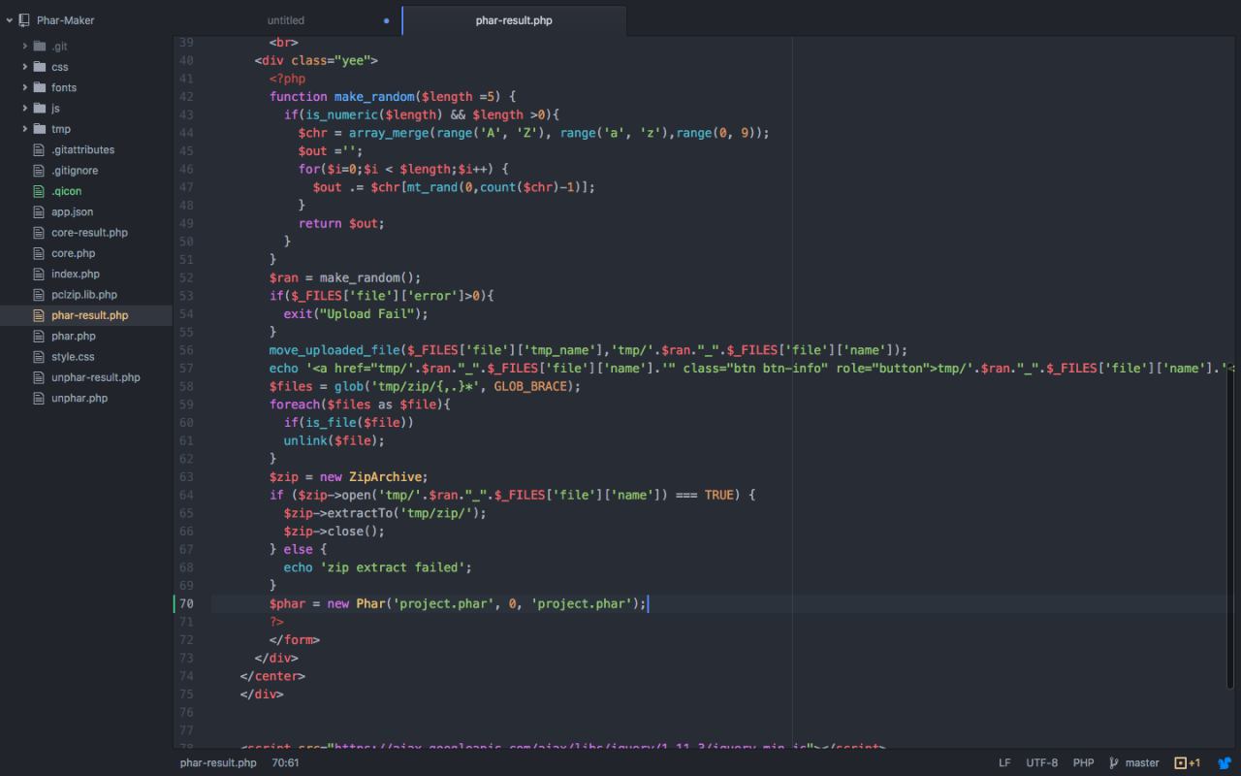This screenshot has height=776, width=1241.
Task: Expand the css folder chevron
Action: pos(24,67)
